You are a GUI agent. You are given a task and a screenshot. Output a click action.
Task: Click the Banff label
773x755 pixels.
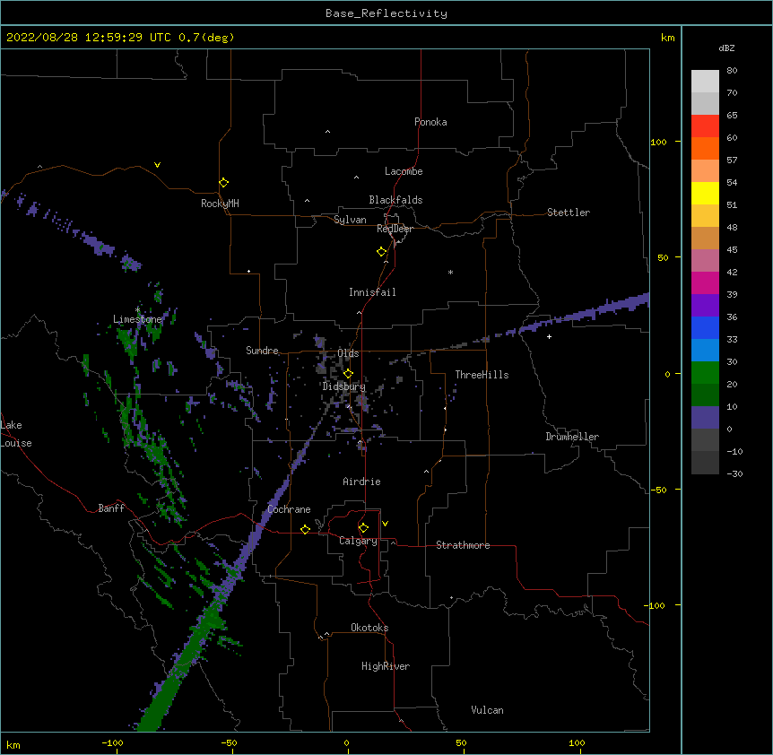111,508
